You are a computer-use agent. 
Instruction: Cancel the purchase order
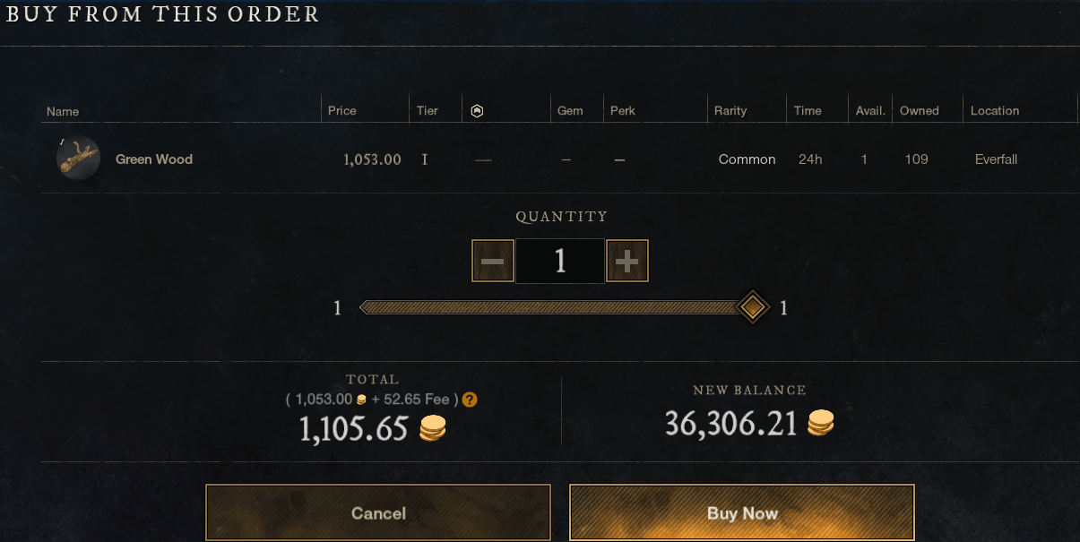(378, 512)
